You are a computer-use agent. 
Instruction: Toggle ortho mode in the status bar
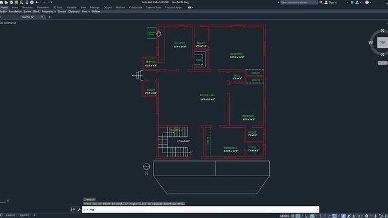click(x=307, y=216)
